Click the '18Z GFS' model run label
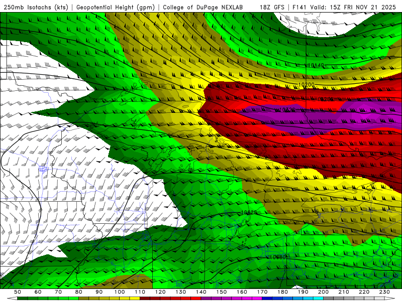Image resolution: width=402 pixels, height=301 pixels. 272,7
